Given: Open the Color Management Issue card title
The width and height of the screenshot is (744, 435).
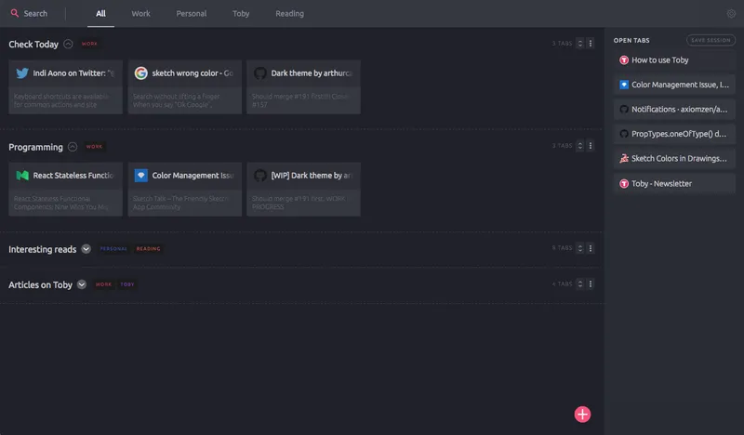Looking at the screenshot, I should point(193,176).
